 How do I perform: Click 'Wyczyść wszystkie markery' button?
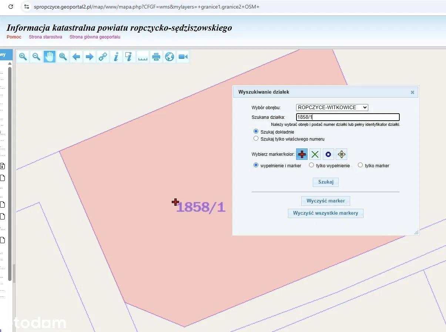(325, 213)
